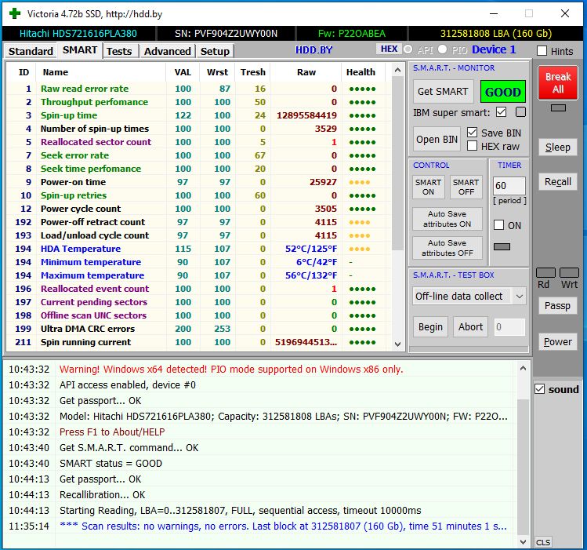Open the Off-line data collect dropdown

(520, 297)
